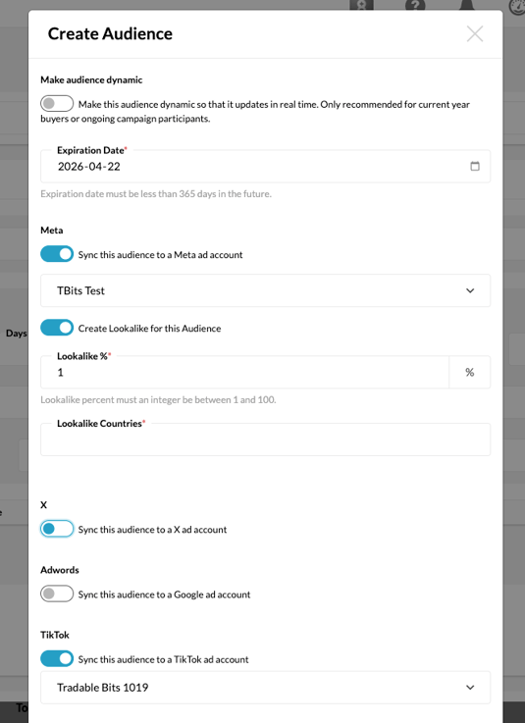Click the Expiration Date value 2026-04-22

[89, 167]
